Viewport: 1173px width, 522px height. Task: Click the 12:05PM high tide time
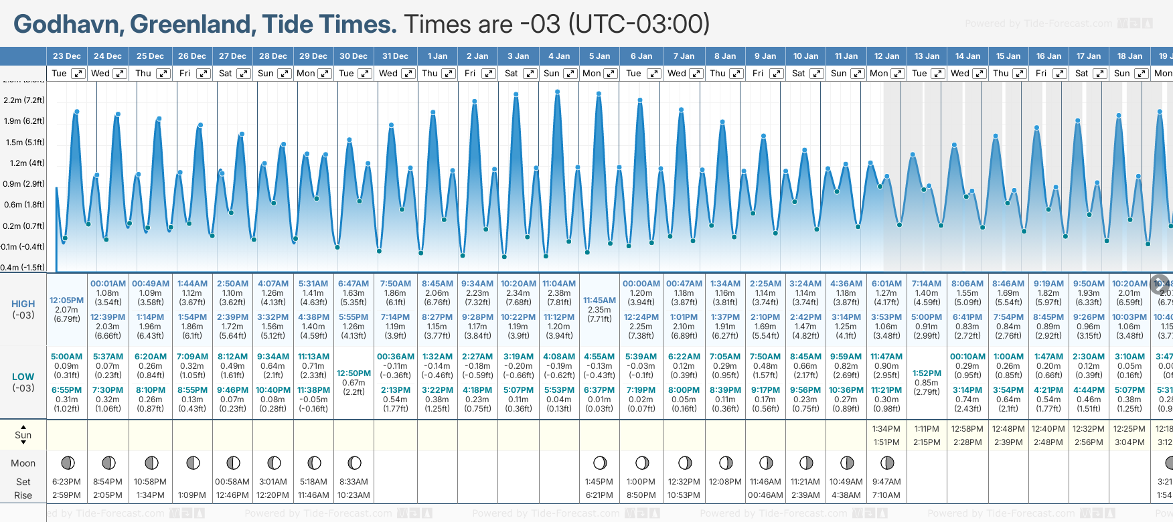tap(67, 300)
